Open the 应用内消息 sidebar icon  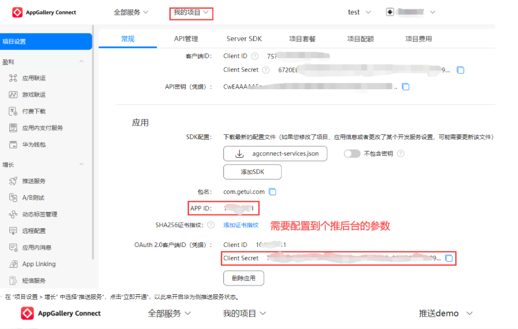coord(13,248)
